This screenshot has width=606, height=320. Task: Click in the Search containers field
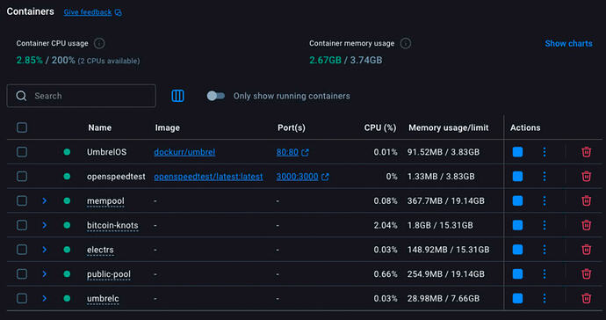81,96
